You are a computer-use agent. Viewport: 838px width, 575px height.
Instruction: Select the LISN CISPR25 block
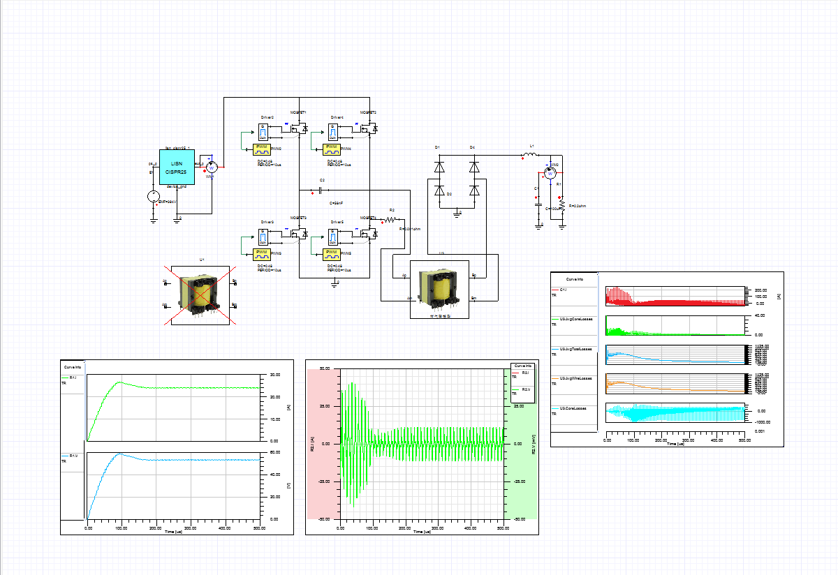(177, 167)
